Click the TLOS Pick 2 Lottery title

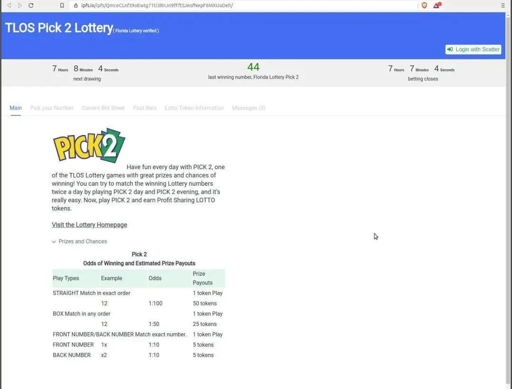click(x=59, y=28)
